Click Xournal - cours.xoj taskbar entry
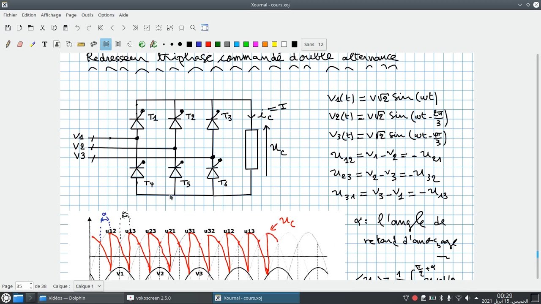This screenshot has width=541, height=304. [x=256, y=298]
